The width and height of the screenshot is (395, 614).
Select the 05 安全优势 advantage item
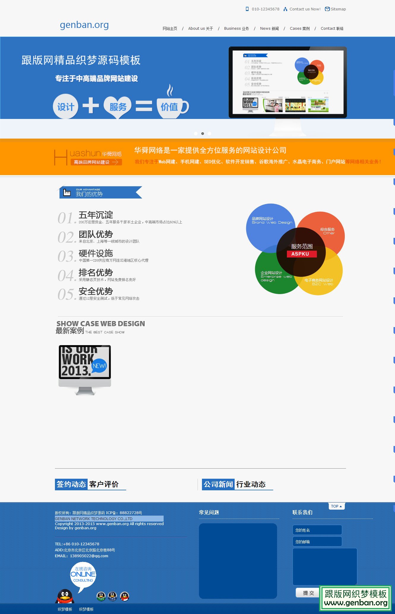tap(98, 294)
